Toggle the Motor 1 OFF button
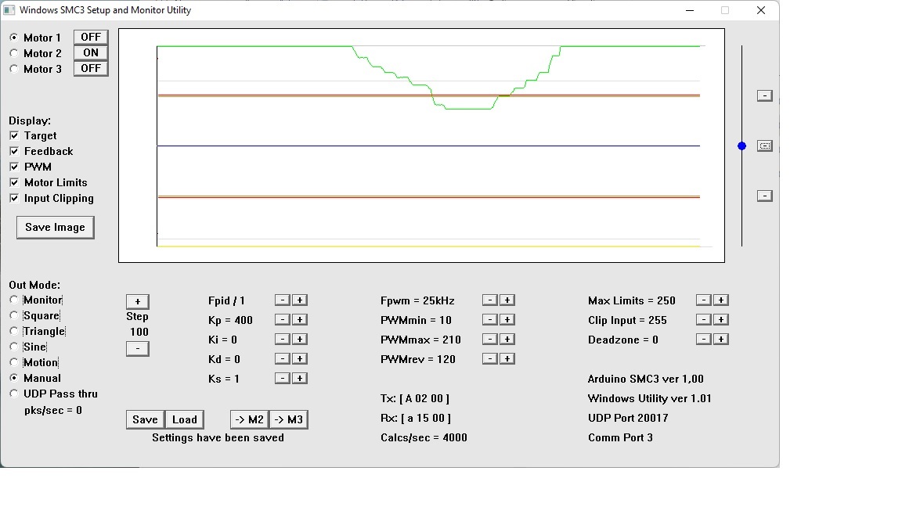 [91, 38]
